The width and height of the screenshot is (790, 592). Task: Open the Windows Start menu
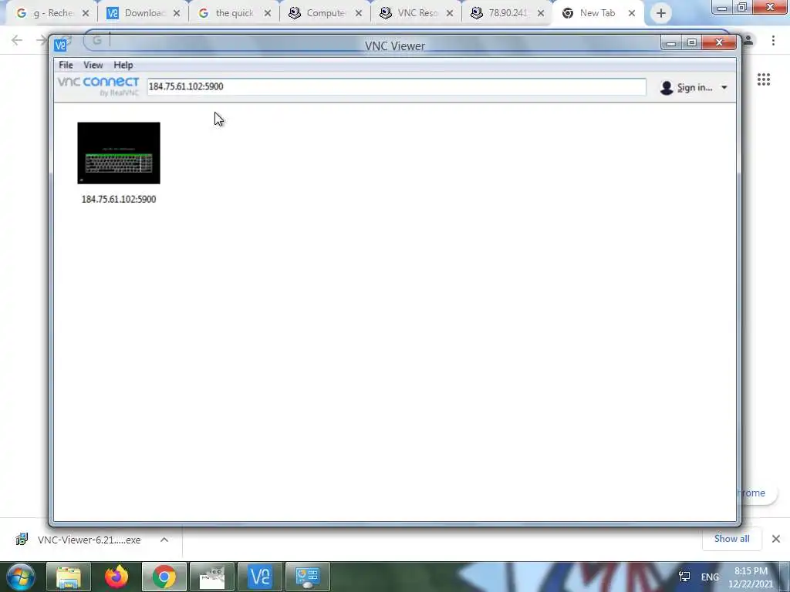(21, 577)
